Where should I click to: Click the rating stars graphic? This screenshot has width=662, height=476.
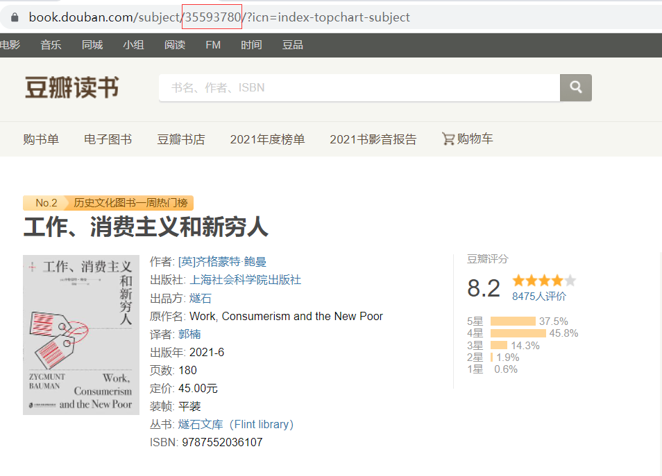pyautogui.click(x=544, y=281)
